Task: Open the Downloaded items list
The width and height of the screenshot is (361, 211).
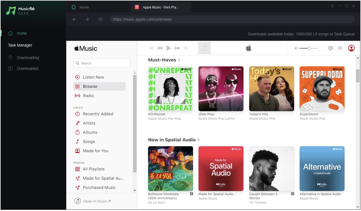Action: pos(23,68)
